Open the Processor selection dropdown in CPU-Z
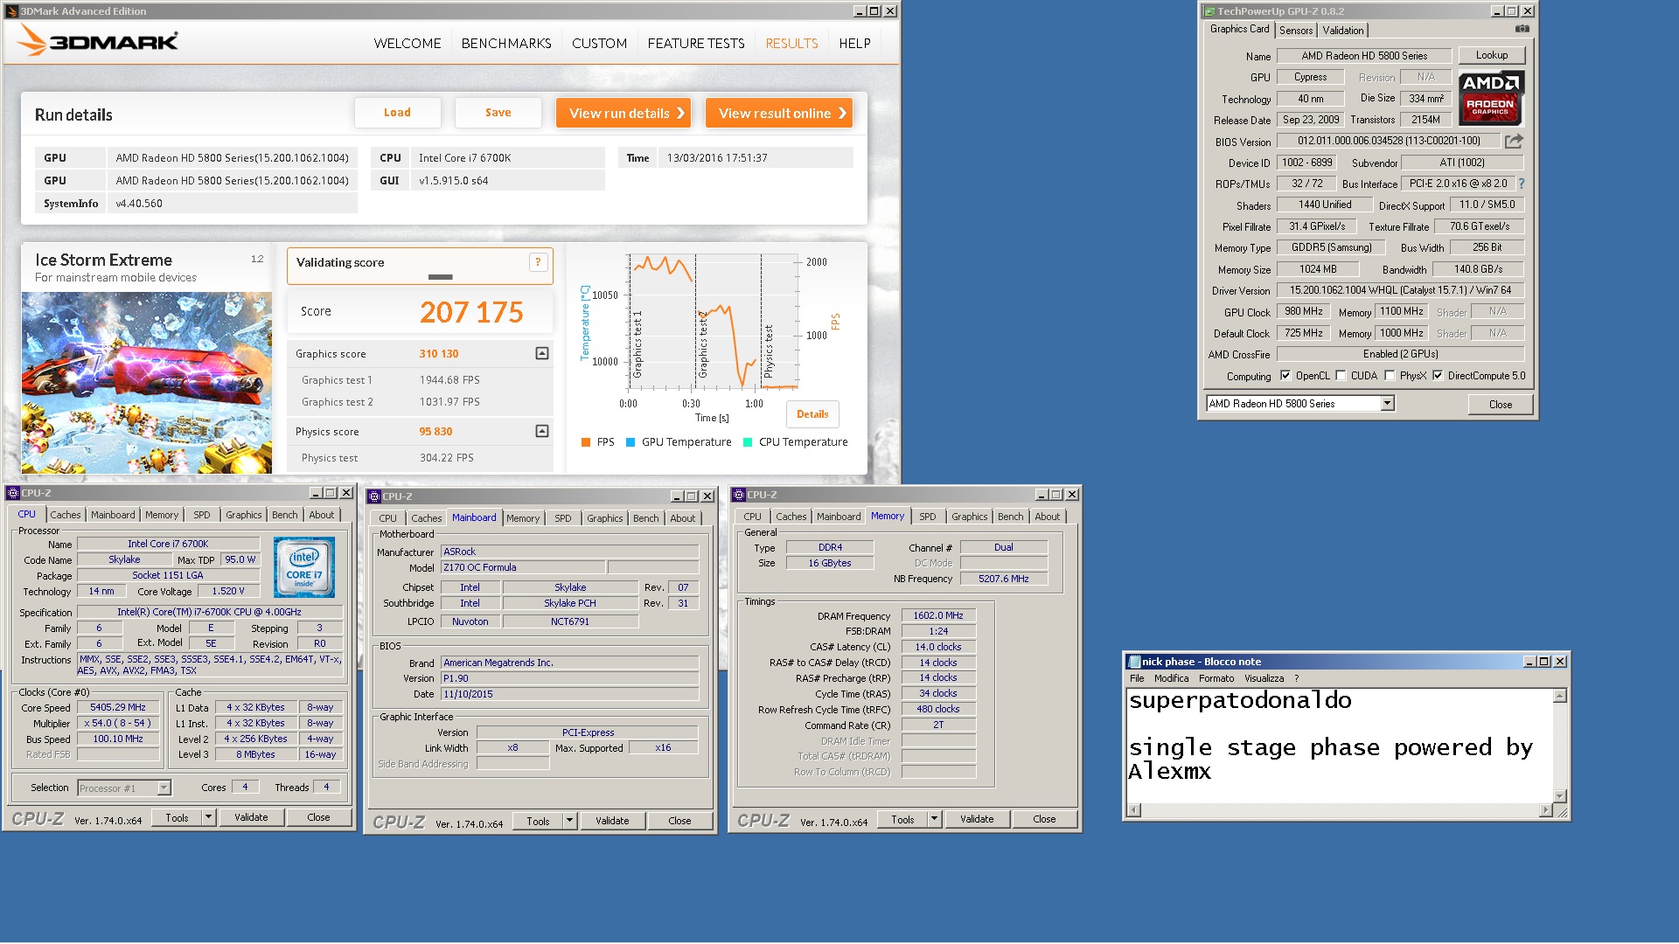Viewport: 1679px width, 944px height. pos(164,788)
